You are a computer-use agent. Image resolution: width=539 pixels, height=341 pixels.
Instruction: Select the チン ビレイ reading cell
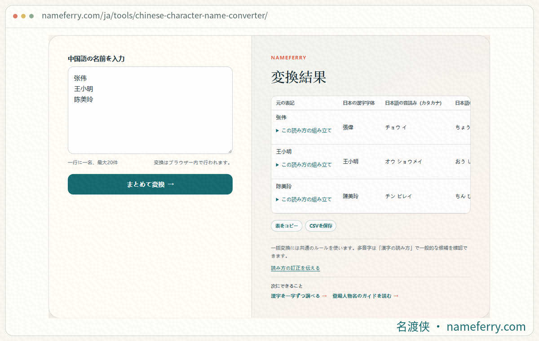pos(398,197)
